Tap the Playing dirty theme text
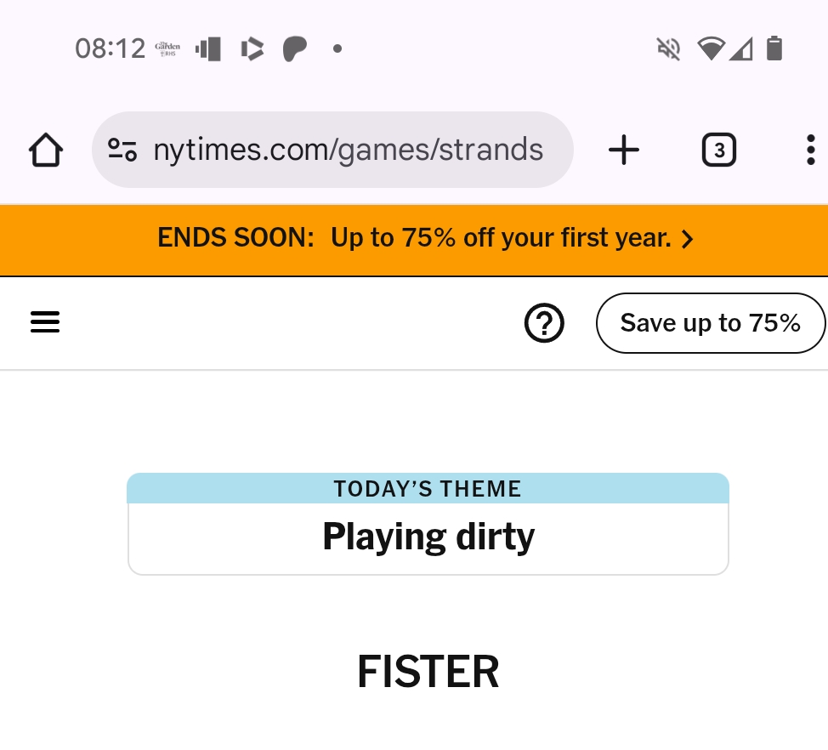This screenshot has height=750, width=828. pos(428,537)
